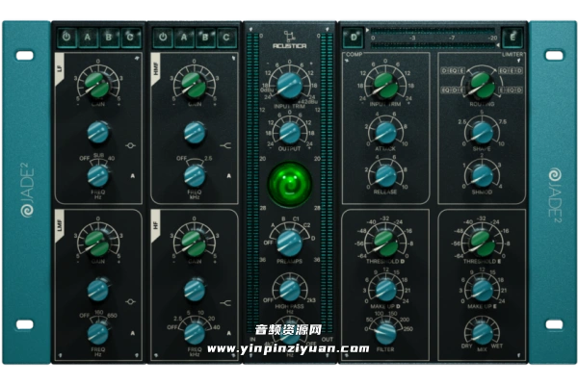Click the bell curve icon in LF band
578x385 pixels.
click(x=130, y=145)
